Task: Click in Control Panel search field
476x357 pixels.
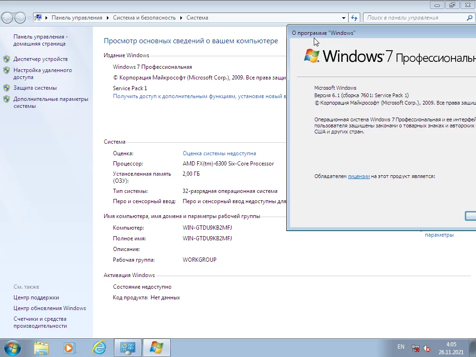Action: pos(414,18)
